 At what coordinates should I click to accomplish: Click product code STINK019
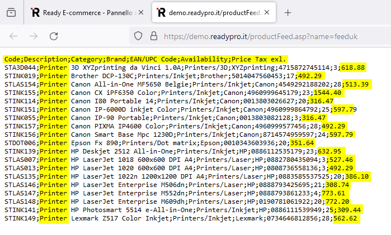(x=20, y=76)
